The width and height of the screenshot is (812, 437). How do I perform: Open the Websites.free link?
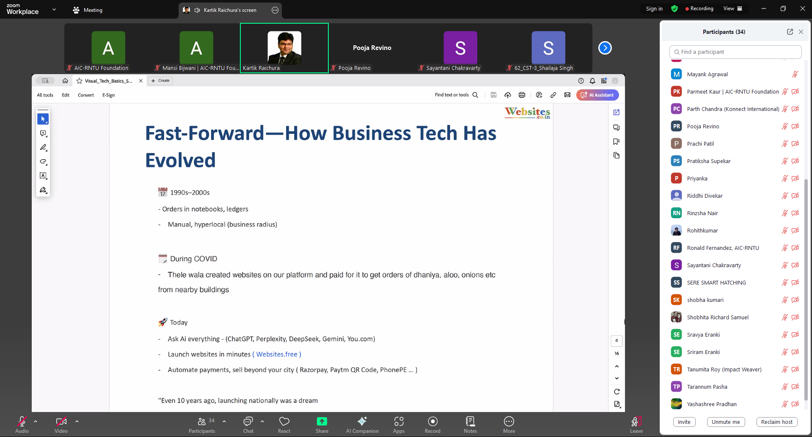coord(277,354)
